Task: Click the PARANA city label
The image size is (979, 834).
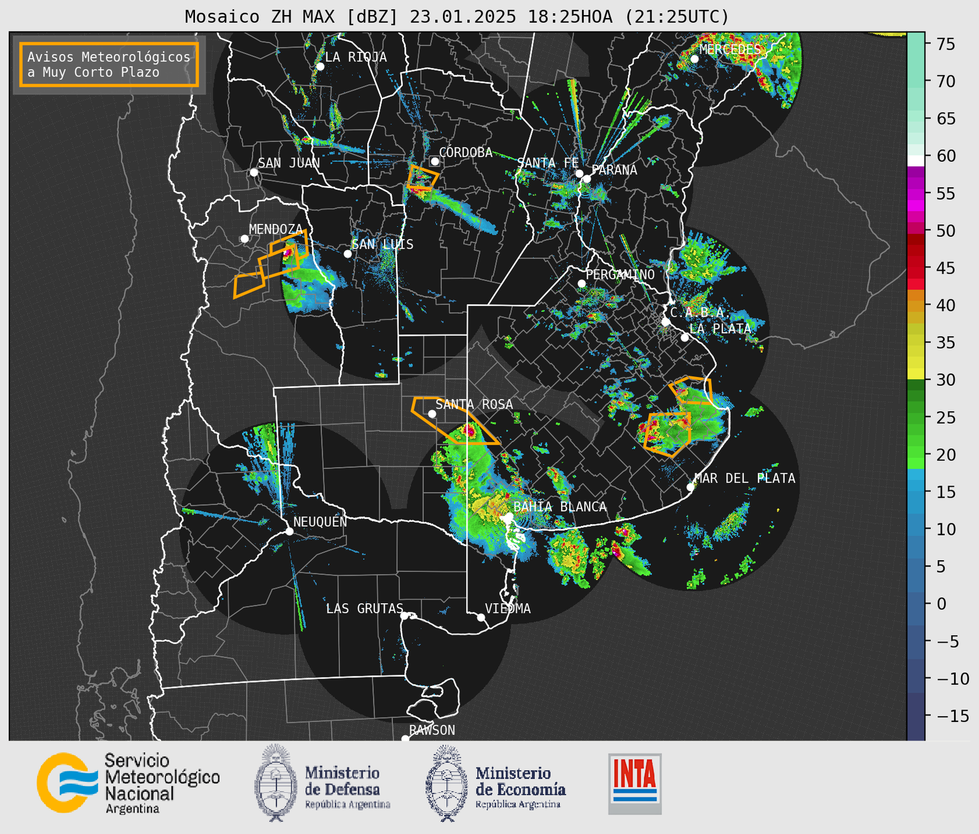Action: tap(615, 170)
